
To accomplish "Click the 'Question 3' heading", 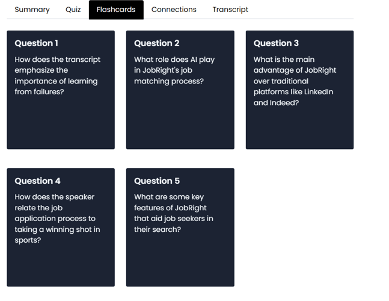I will (276, 43).
